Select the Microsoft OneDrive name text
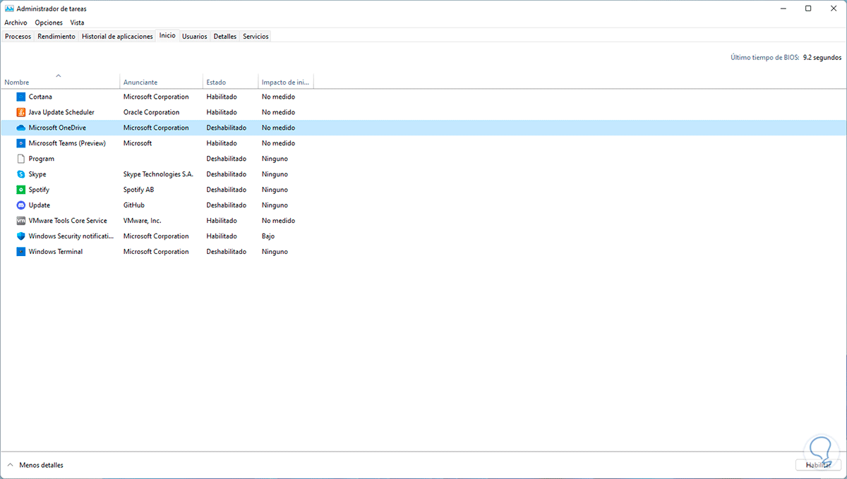Image resolution: width=847 pixels, height=479 pixels. [x=57, y=128]
